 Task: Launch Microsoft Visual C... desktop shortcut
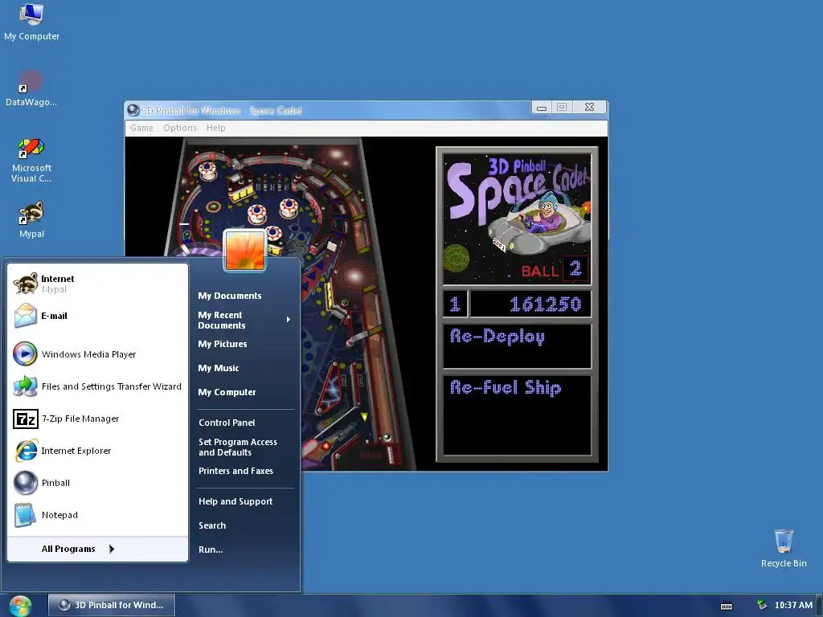(x=31, y=160)
